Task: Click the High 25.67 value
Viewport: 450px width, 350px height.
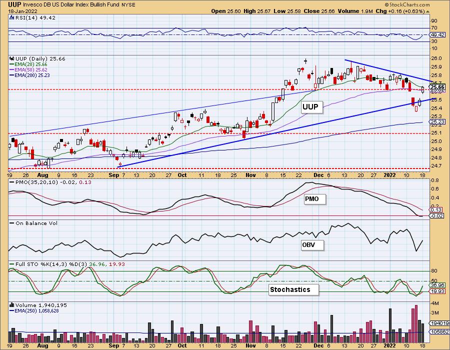Action: pos(257,11)
